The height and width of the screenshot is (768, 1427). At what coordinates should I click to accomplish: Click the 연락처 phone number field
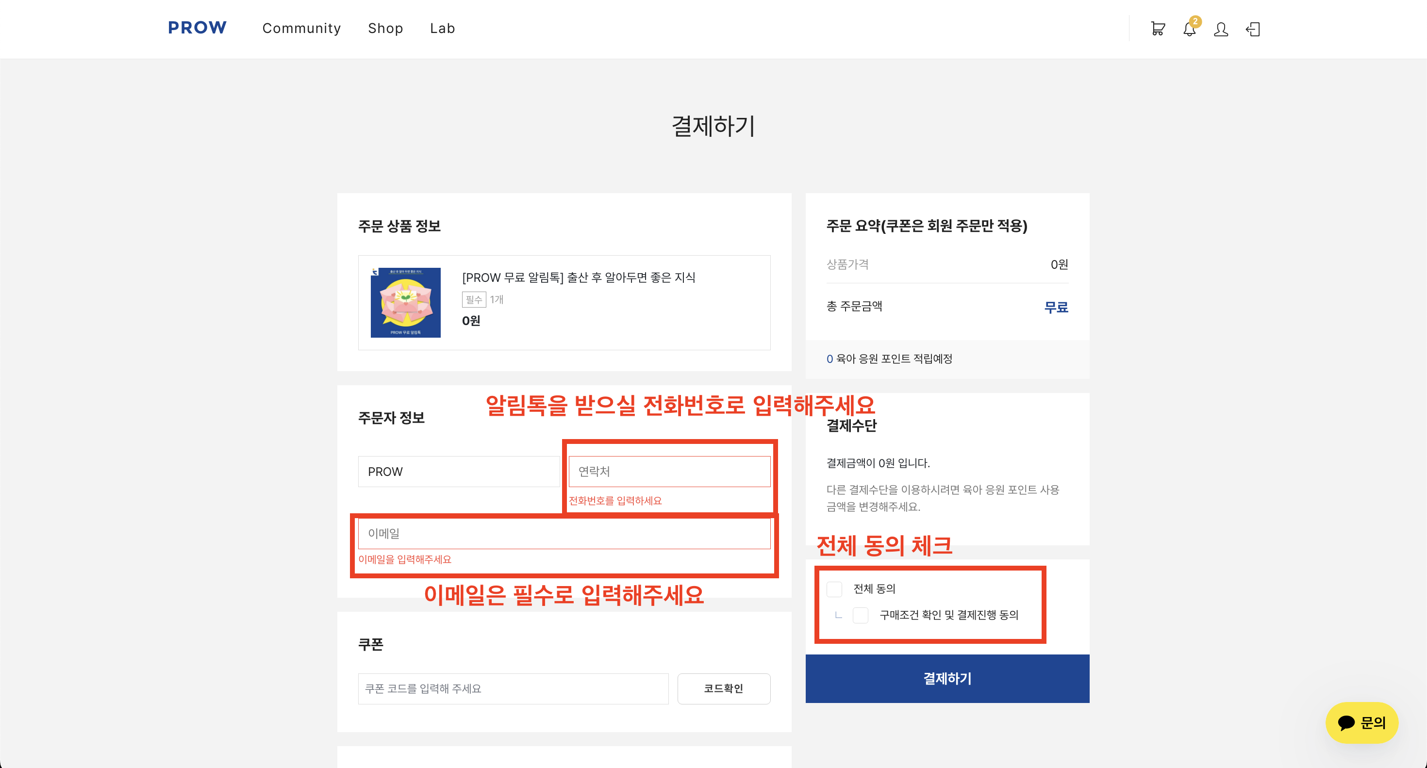pos(669,471)
